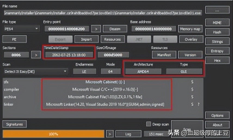The image size is (233, 140).
Task: Click the SizeOfImage value 000d5000
Action: coord(113,55)
